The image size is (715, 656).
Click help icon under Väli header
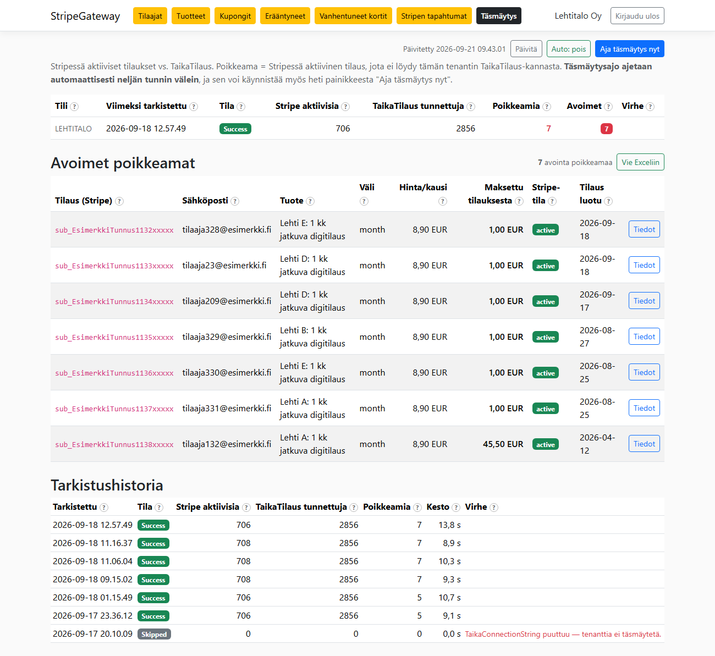click(364, 201)
